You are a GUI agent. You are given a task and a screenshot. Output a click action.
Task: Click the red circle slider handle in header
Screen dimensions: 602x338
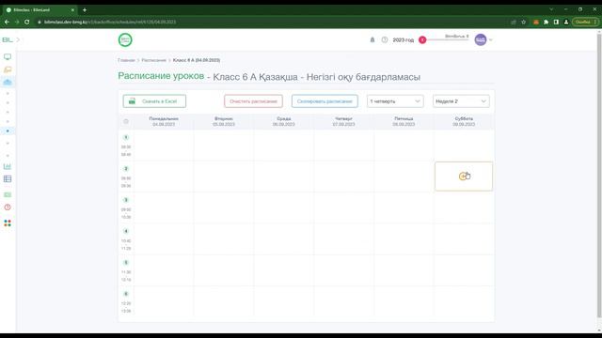pos(422,39)
